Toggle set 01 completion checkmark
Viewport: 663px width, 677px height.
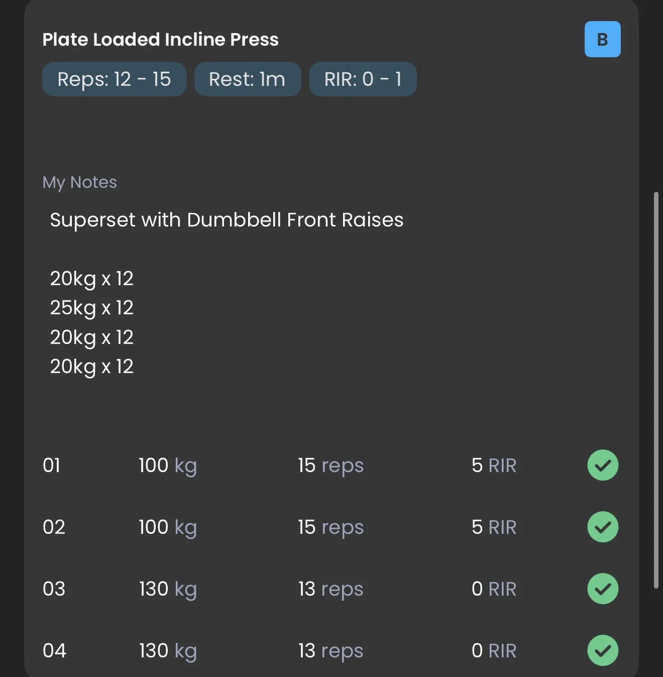[x=603, y=465]
